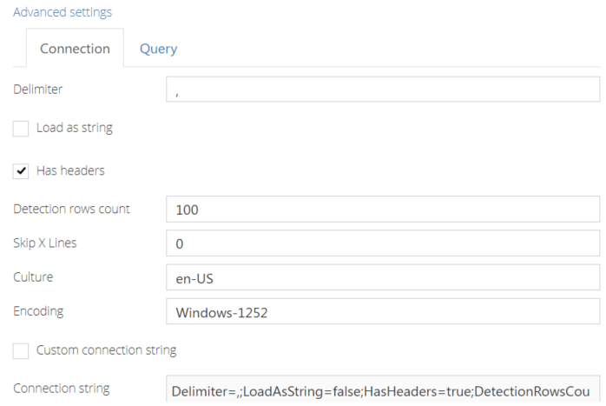606x406 pixels.
Task: Click the Skip X Lines label
Action: coord(45,243)
